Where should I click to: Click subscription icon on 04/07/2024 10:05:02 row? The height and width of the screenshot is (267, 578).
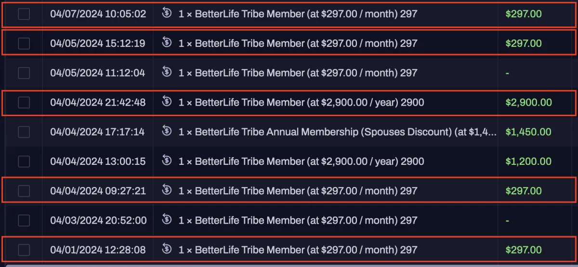tap(167, 13)
